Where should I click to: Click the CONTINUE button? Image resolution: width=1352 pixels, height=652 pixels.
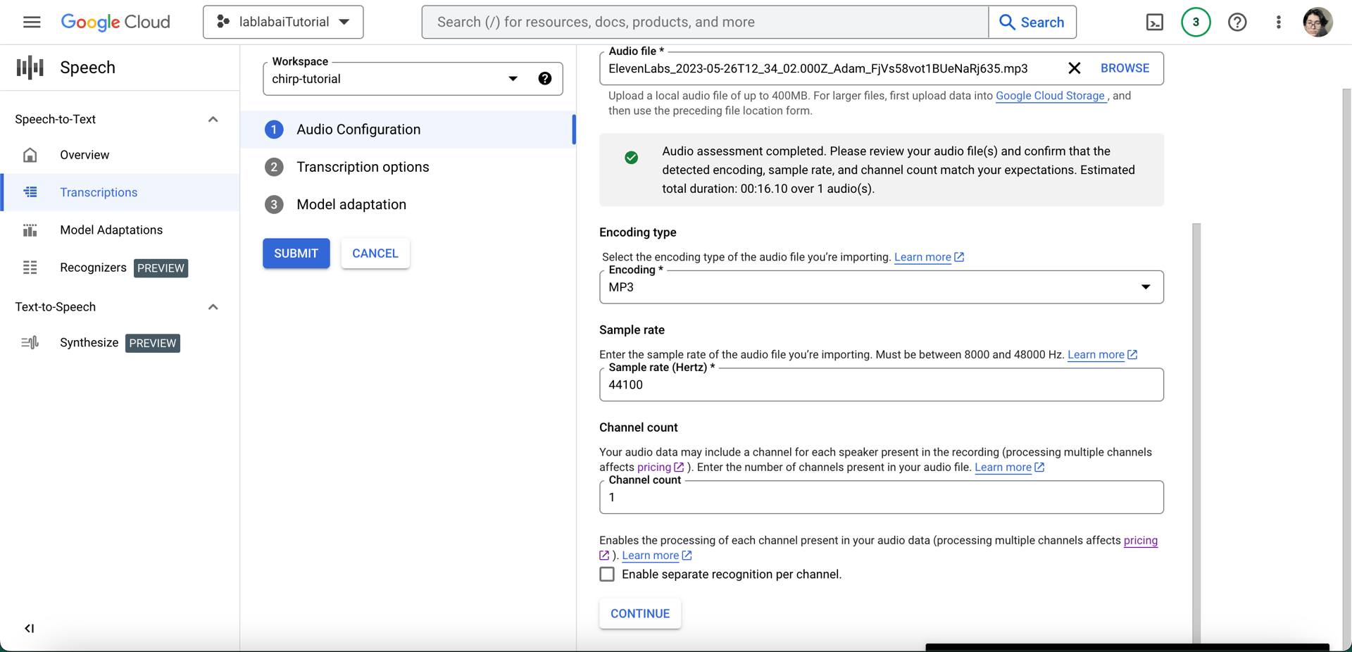639,613
